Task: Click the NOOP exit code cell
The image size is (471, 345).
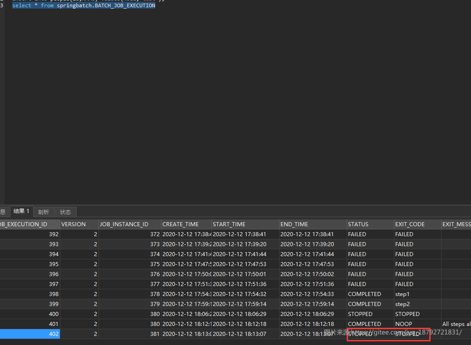Action: 417,324
